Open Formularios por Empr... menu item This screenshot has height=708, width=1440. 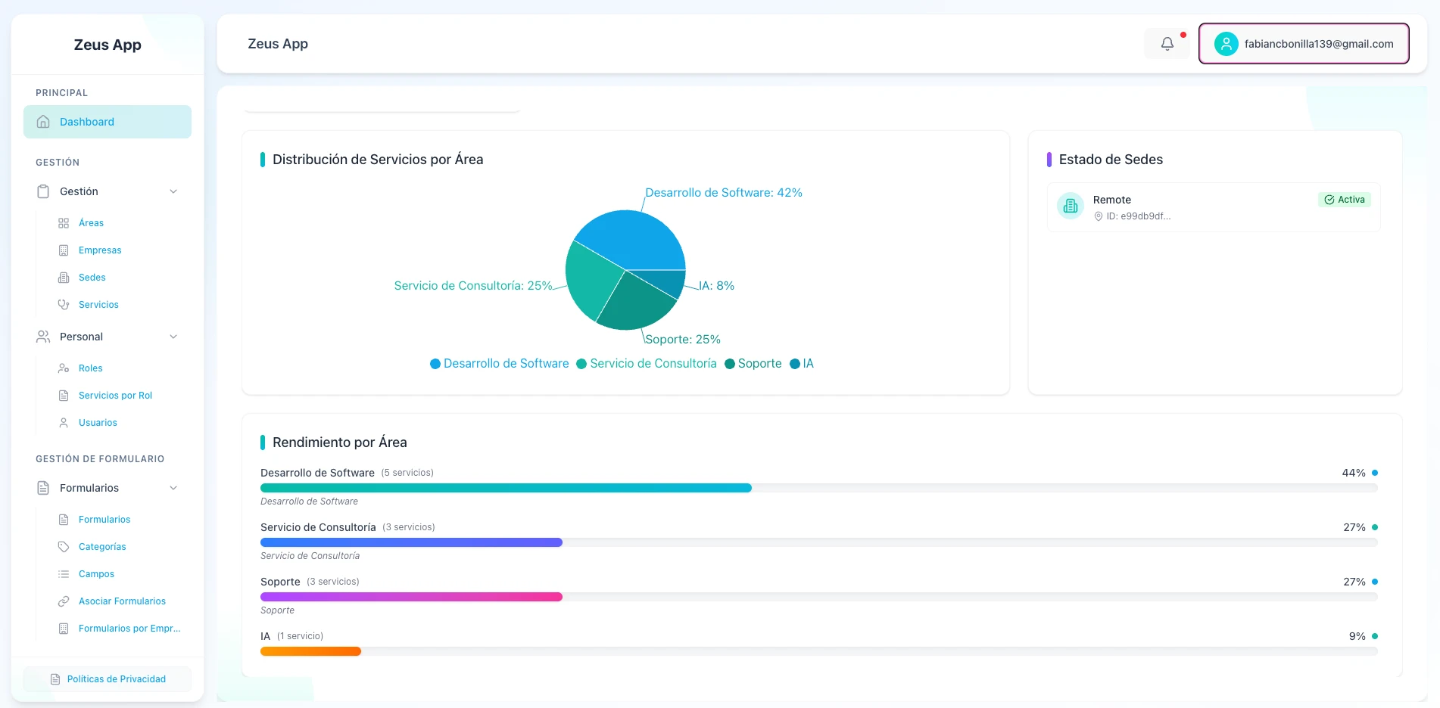[x=129, y=629]
